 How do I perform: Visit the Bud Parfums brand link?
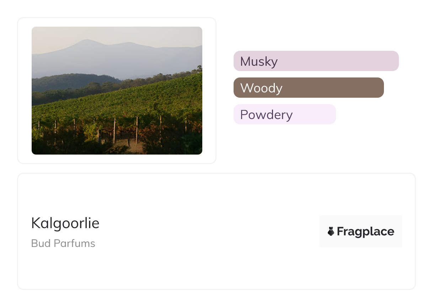(x=63, y=243)
